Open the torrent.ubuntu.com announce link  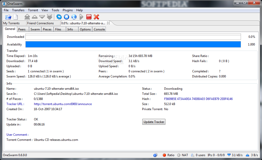pos(63,104)
